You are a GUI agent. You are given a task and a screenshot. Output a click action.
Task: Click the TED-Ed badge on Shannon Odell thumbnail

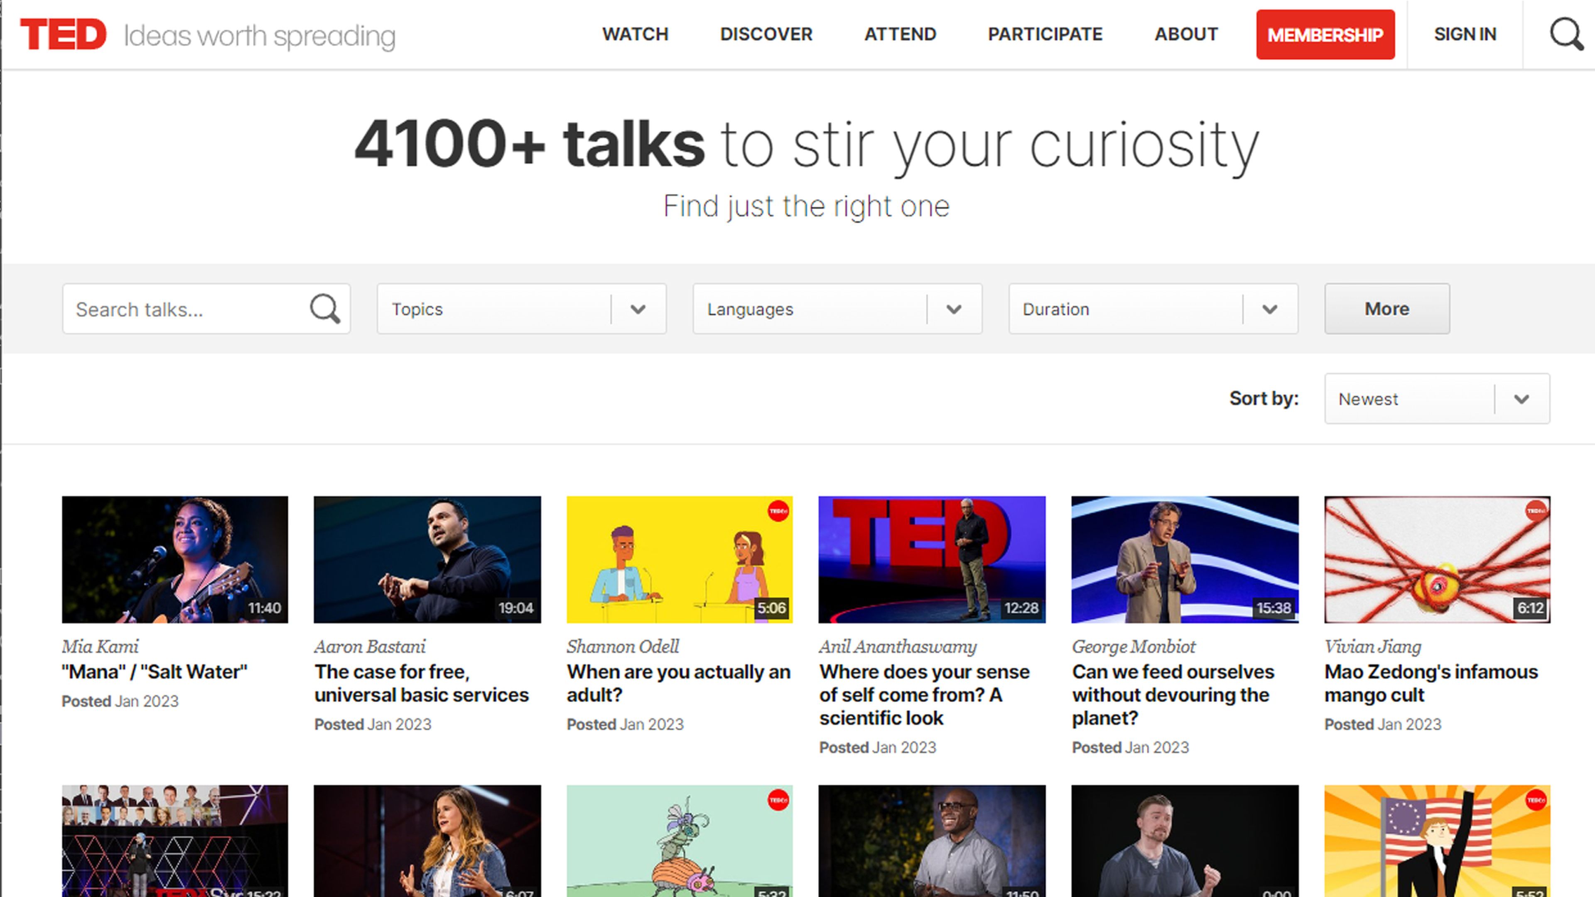[778, 511]
